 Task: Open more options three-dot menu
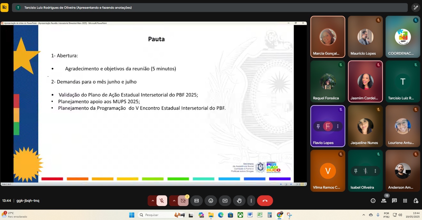251,201
